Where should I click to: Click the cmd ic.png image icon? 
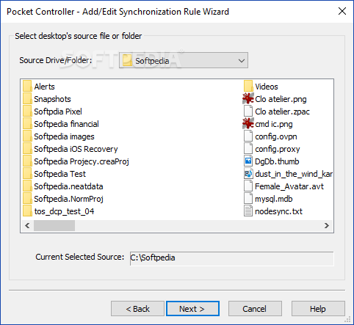pos(248,124)
